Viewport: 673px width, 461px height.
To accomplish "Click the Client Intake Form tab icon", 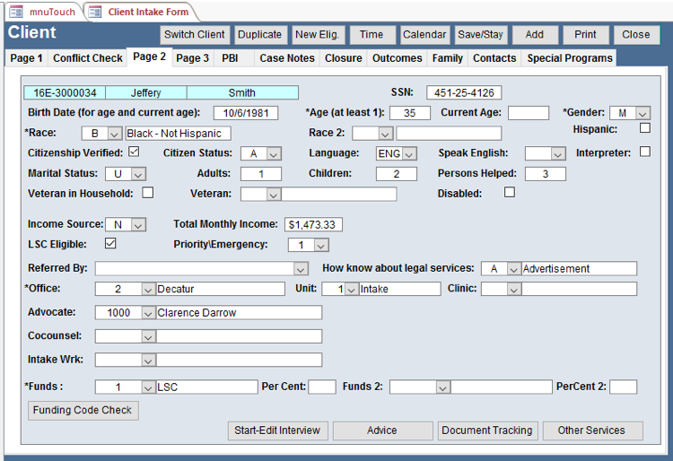I will 96,12.
